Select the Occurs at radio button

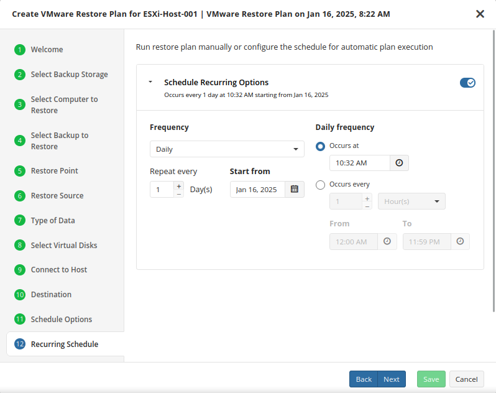[x=321, y=146]
